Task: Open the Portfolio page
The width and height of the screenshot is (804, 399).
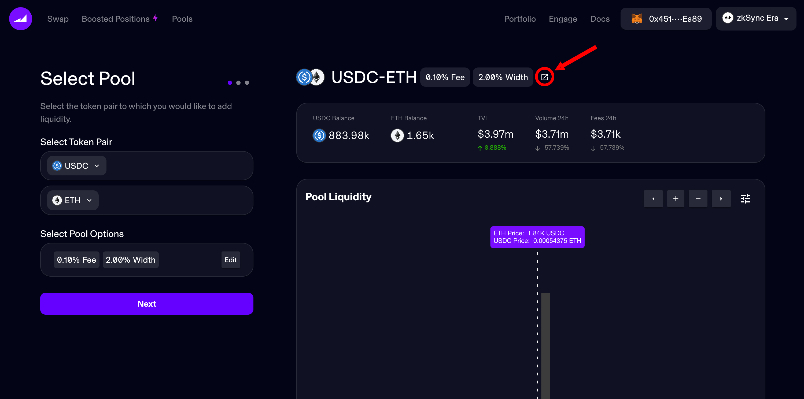Action: point(520,19)
